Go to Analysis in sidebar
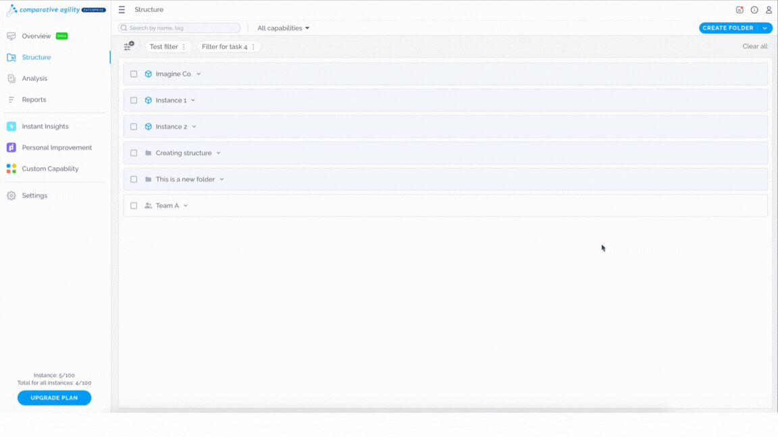778x437 pixels. point(34,78)
